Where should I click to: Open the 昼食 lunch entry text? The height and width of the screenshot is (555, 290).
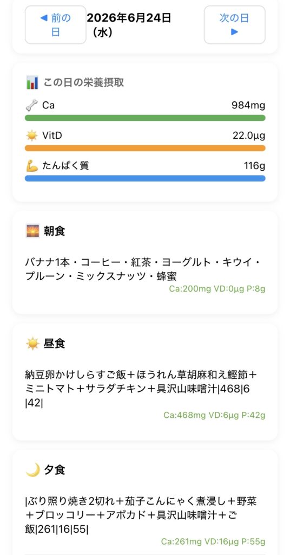pyautogui.click(x=141, y=389)
